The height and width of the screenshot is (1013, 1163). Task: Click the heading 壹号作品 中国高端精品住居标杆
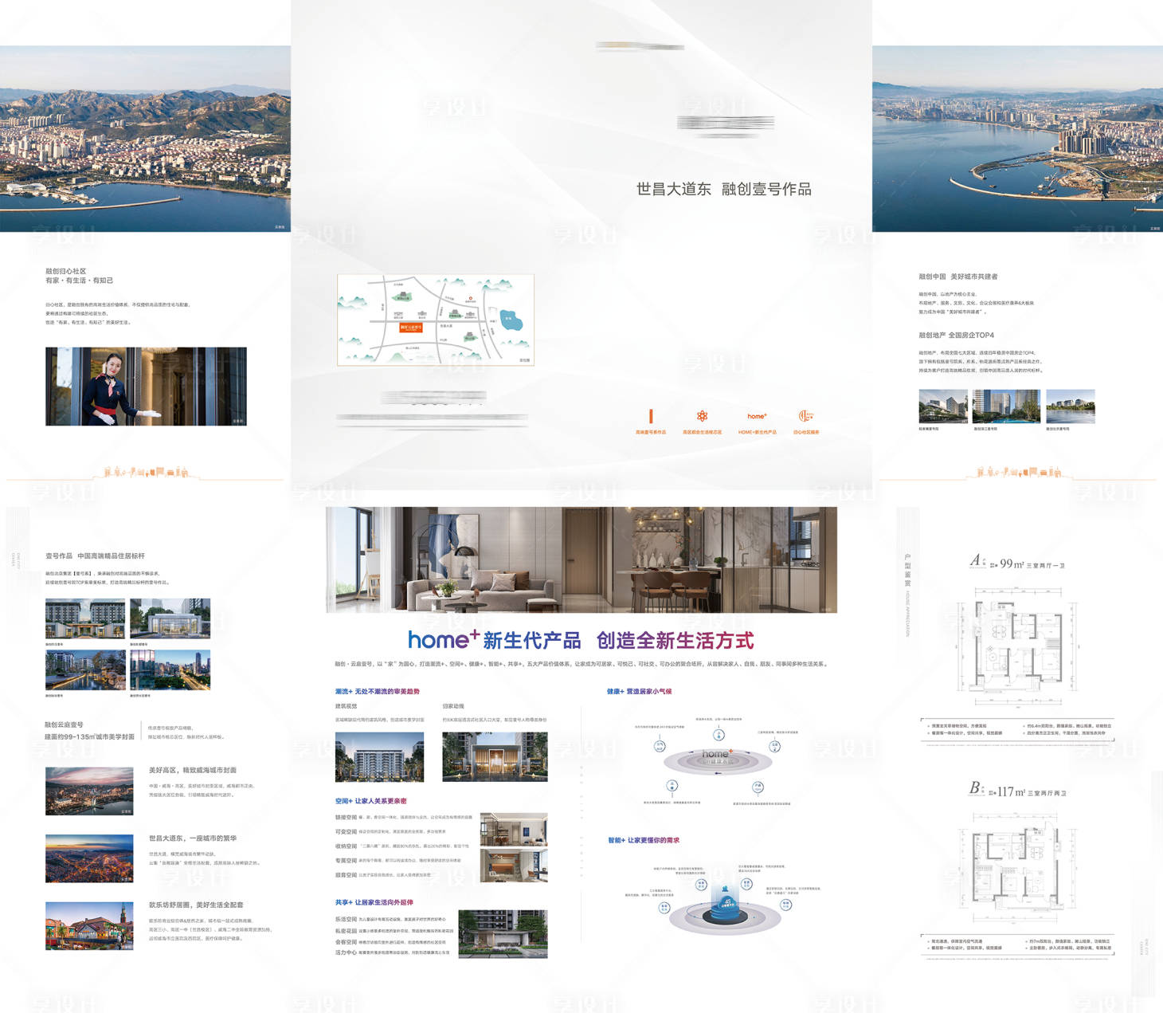[x=95, y=556]
